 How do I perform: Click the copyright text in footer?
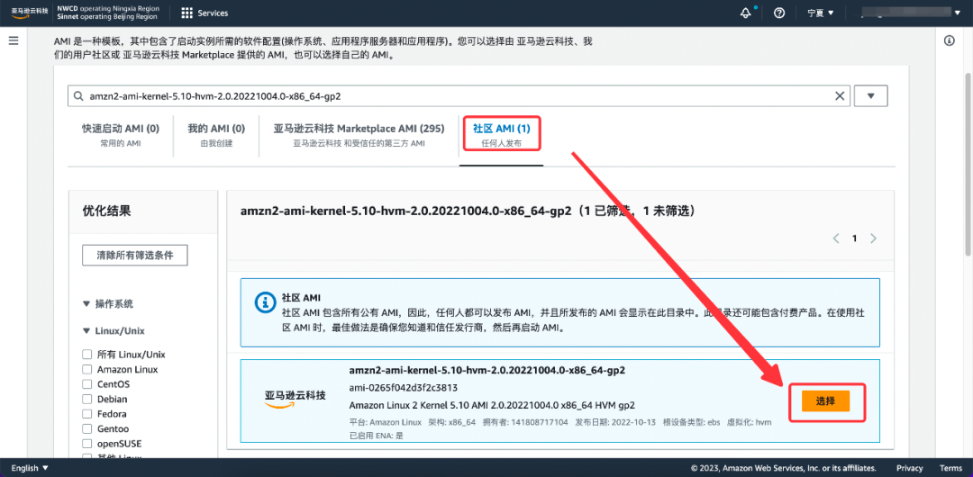783,468
